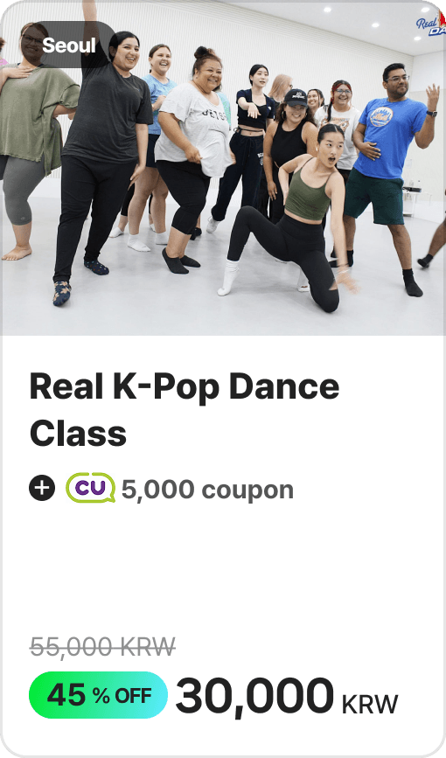
Task: Select the 45 % OFF discount badge
Action: point(98,695)
